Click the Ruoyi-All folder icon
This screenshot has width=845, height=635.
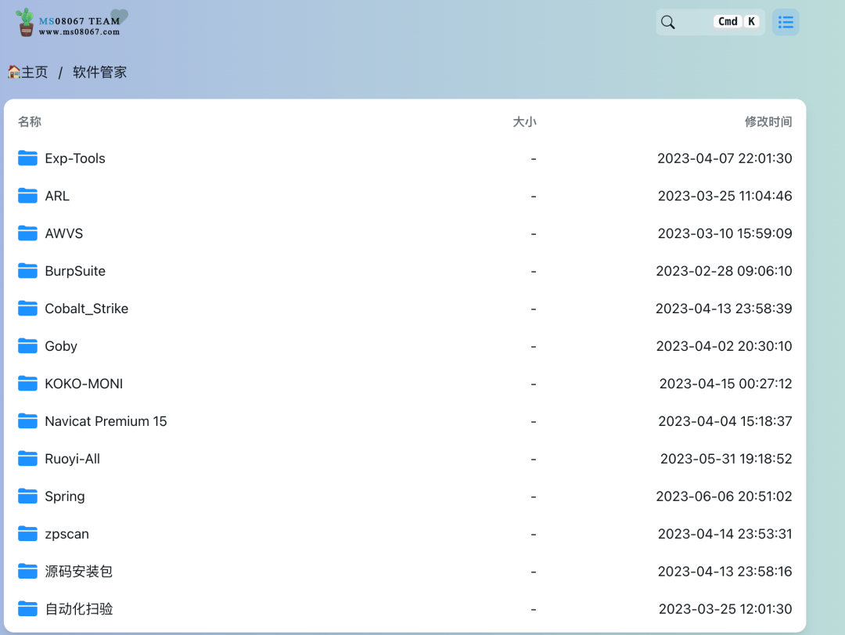pyautogui.click(x=27, y=459)
